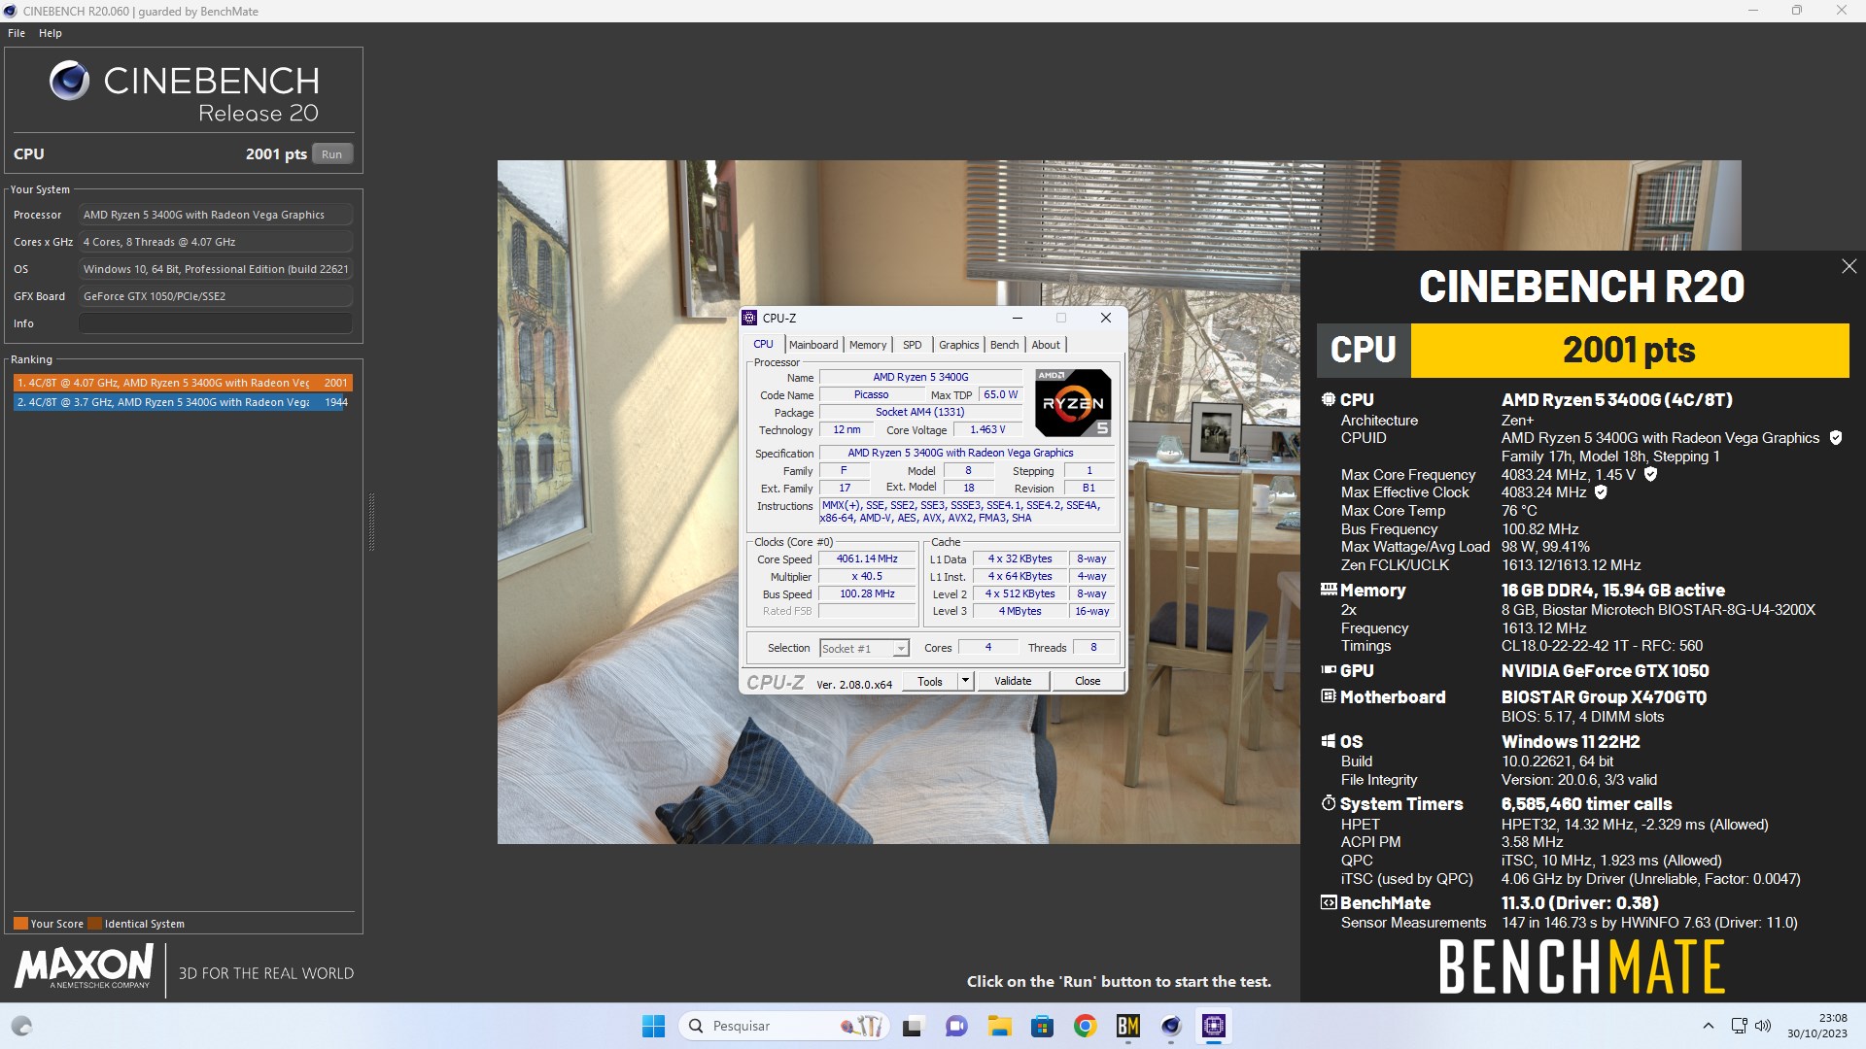Viewport: 1866px width, 1049px height.
Task: Click the GPU icon in BenchMate panel
Action: [x=1329, y=670]
